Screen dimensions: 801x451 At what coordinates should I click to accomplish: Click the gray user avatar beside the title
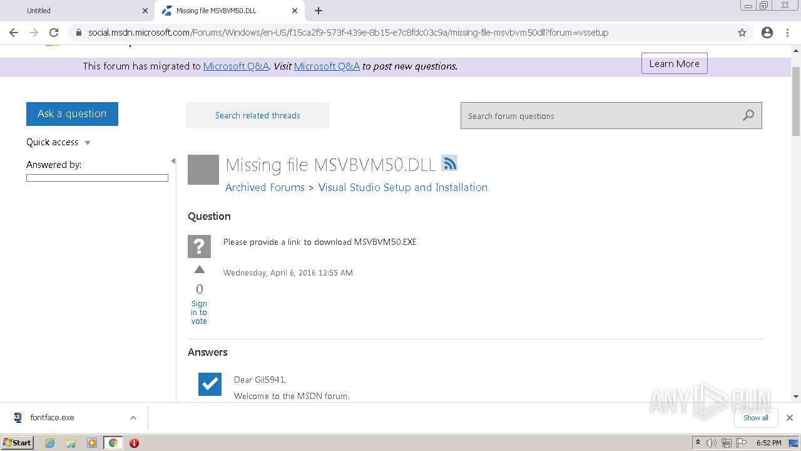tap(203, 170)
